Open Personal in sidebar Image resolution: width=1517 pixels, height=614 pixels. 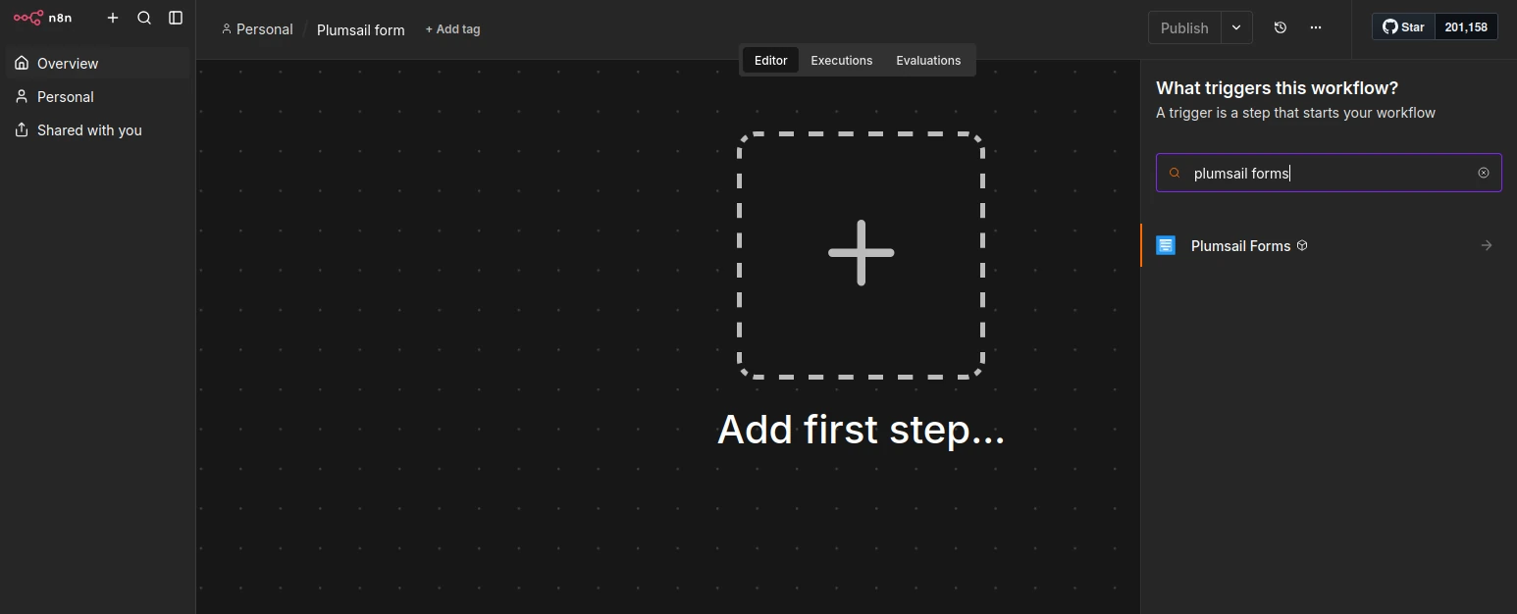click(x=98, y=96)
